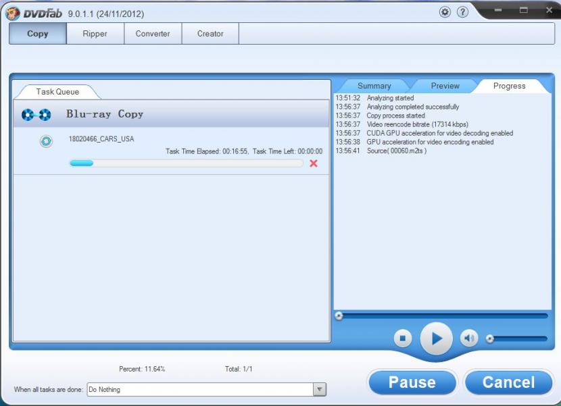Switch to the Creator tab
This screenshot has height=406, width=561.
pyautogui.click(x=210, y=34)
